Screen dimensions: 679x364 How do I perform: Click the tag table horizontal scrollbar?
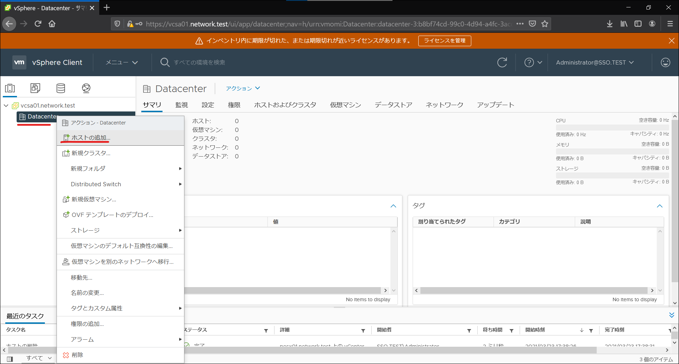(535, 291)
